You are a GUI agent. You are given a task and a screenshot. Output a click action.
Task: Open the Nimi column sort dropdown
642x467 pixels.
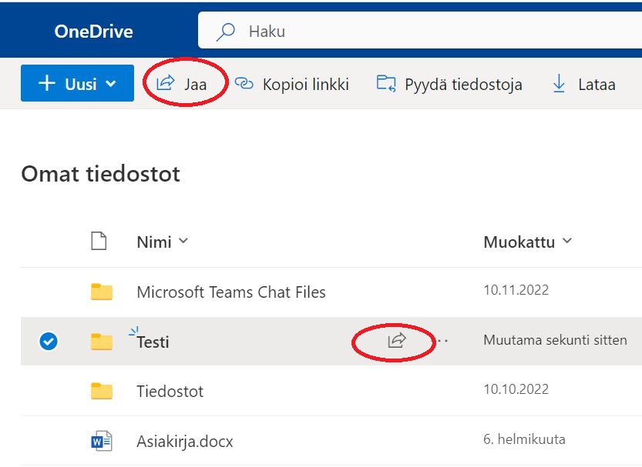tap(183, 242)
